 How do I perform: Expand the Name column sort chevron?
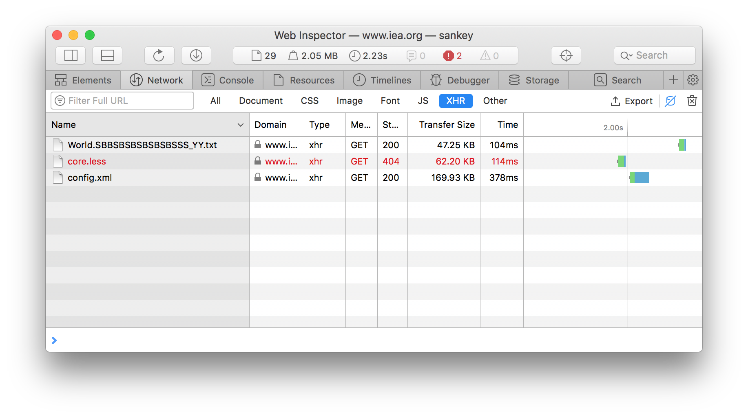click(241, 125)
